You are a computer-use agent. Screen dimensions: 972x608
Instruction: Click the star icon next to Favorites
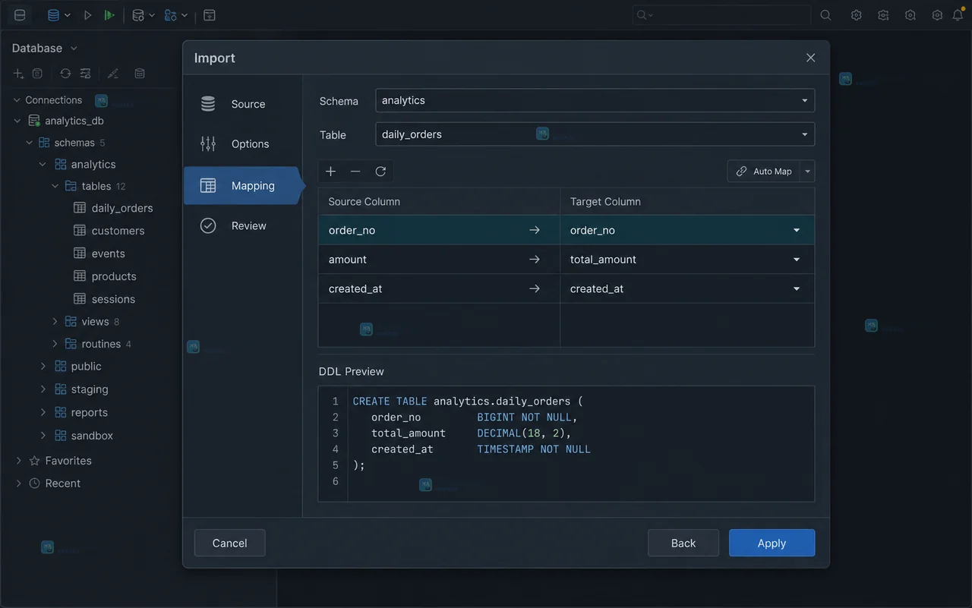click(x=34, y=461)
